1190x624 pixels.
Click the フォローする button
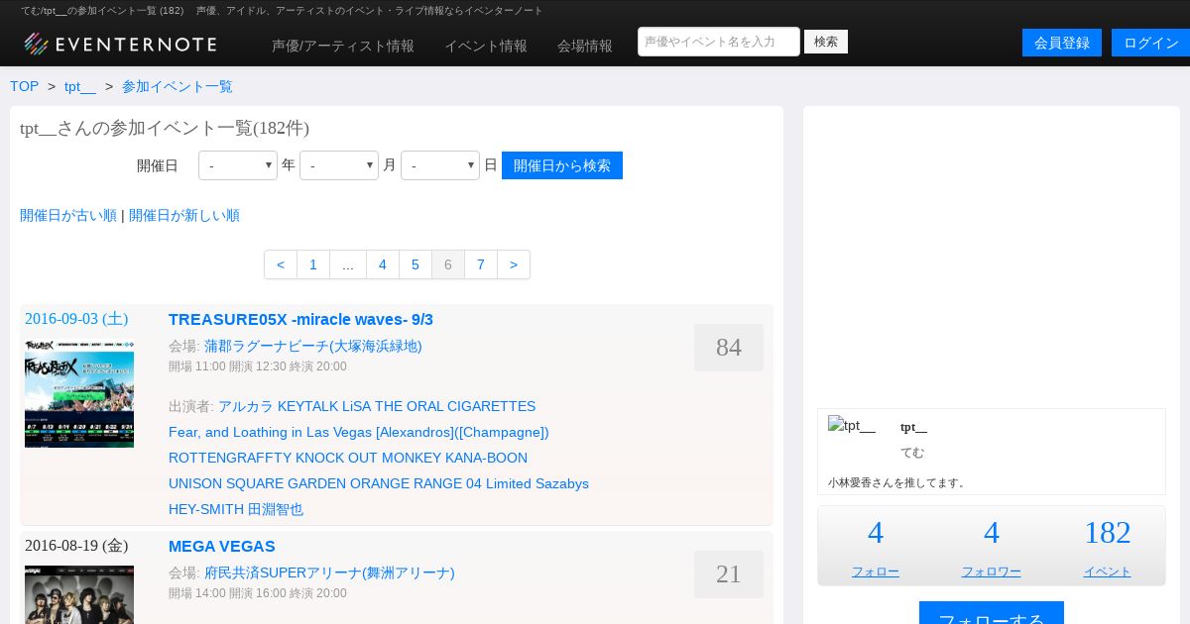click(992, 613)
